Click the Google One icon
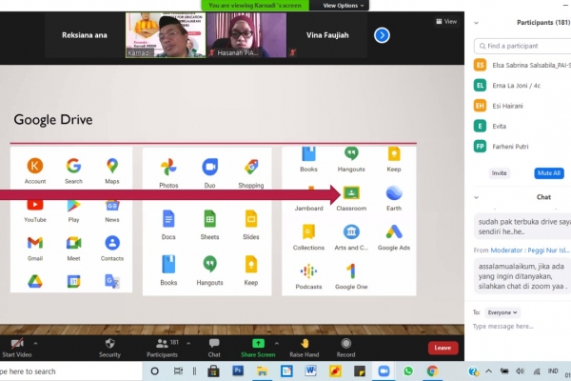Image resolution: width=571 pixels, height=381 pixels. [351, 271]
